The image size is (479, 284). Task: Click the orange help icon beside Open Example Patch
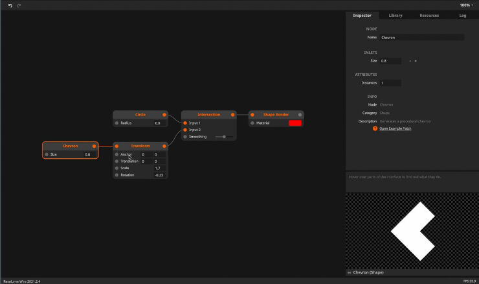point(375,128)
